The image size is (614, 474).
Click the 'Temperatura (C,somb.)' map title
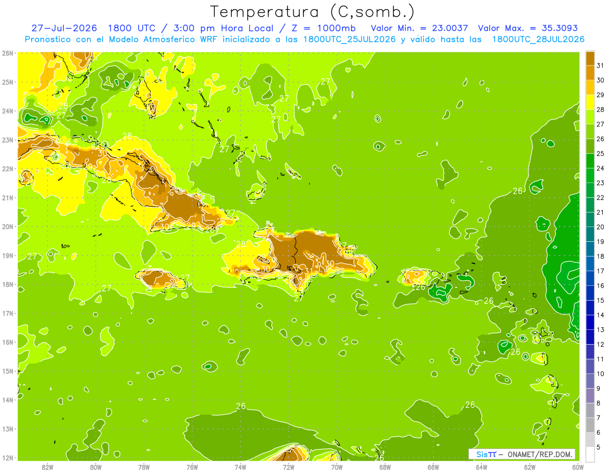(x=313, y=12)
